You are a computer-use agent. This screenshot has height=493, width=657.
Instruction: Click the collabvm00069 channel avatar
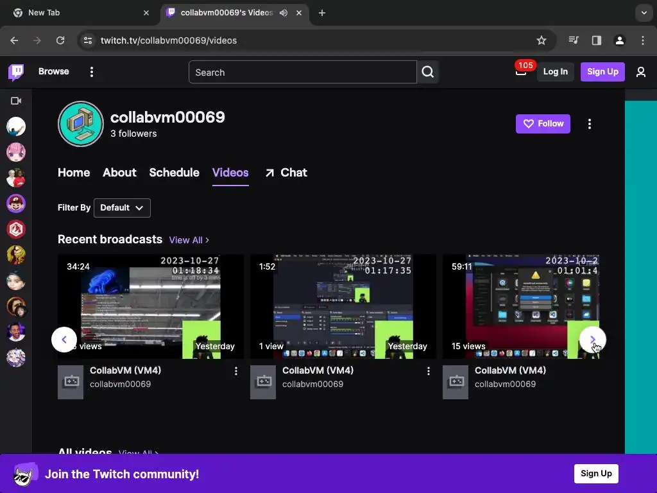pos(80,124)
